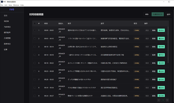Click the 待审核 status tag in row 4
The image size is (174, 103).
click(x=137, y=55)
